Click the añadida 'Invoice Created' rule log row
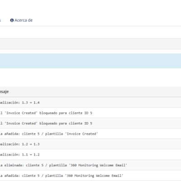181x181 pixels. [x=90, y=133]
